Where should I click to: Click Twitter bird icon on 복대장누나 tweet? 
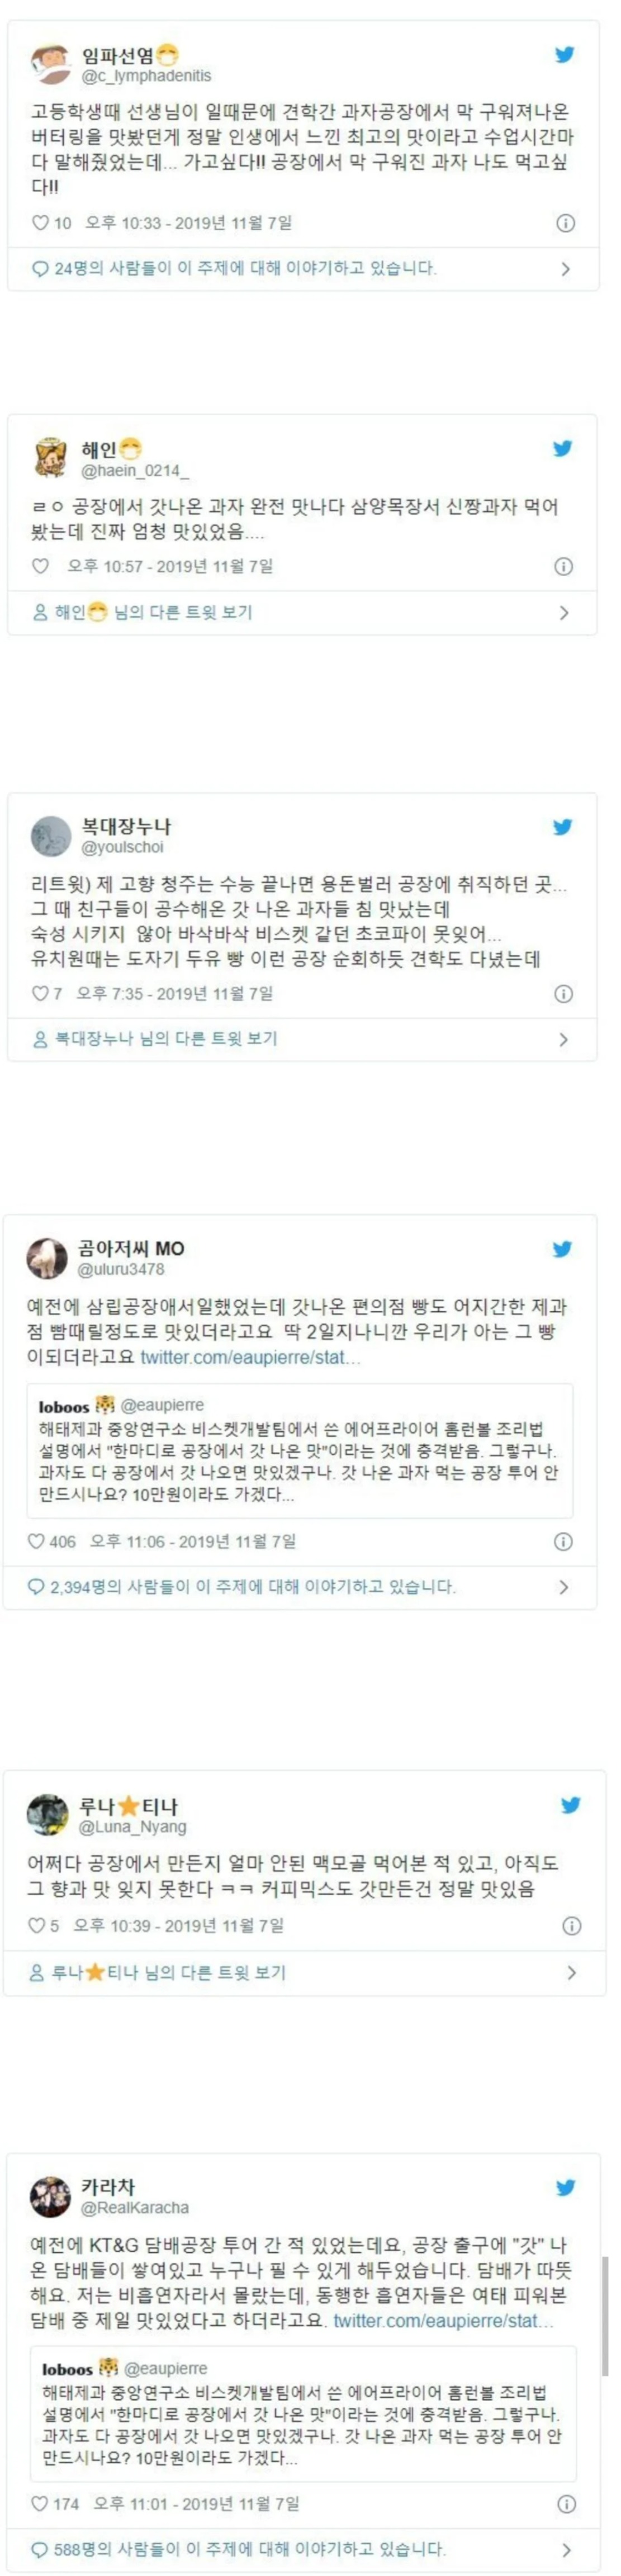pos(563,827)
